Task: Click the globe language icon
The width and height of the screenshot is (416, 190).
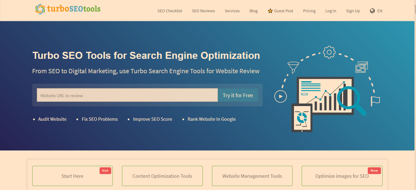Action: tap(372, 11)
